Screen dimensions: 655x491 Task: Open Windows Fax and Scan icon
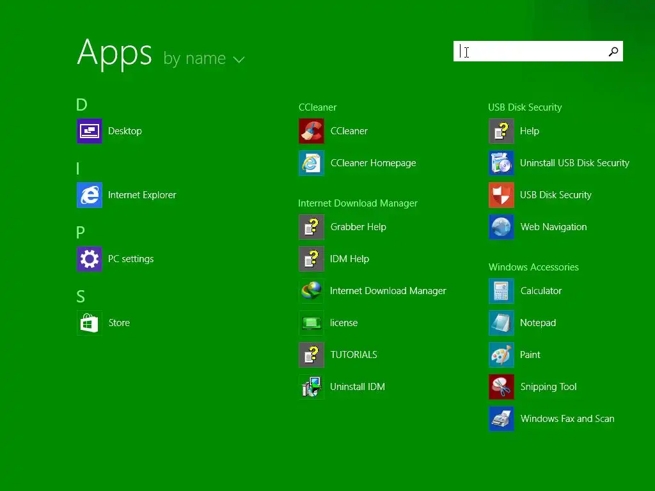click(501, 418)
